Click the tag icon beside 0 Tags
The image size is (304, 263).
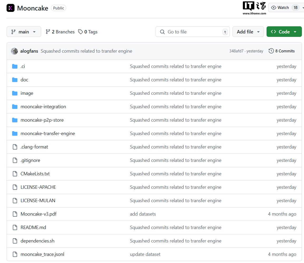(x=80, y=32)
